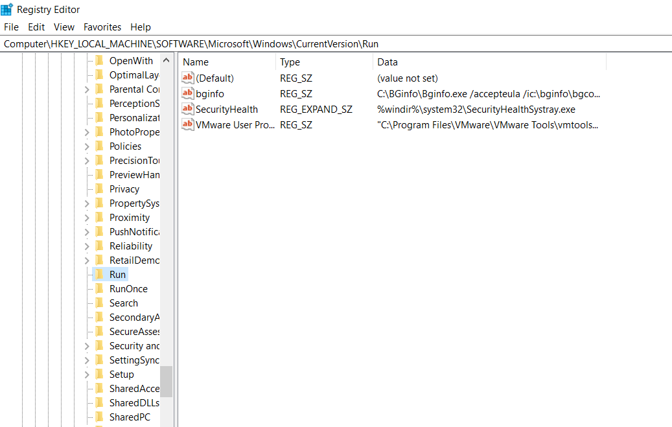The height and width of the screenshot is (427, 672).
Task: Select the SharedDLLs tree label
Action: pyautogui.click(x=134, y=402)
